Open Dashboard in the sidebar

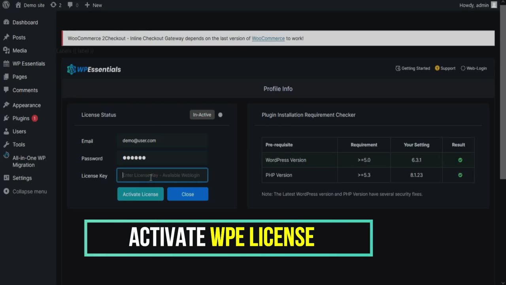[x=25, y=23]
